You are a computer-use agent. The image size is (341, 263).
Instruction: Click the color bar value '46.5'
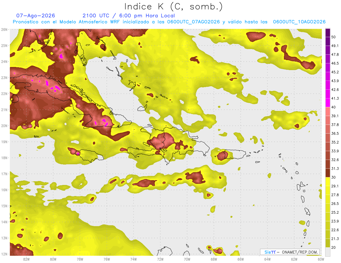pos(335,63)
